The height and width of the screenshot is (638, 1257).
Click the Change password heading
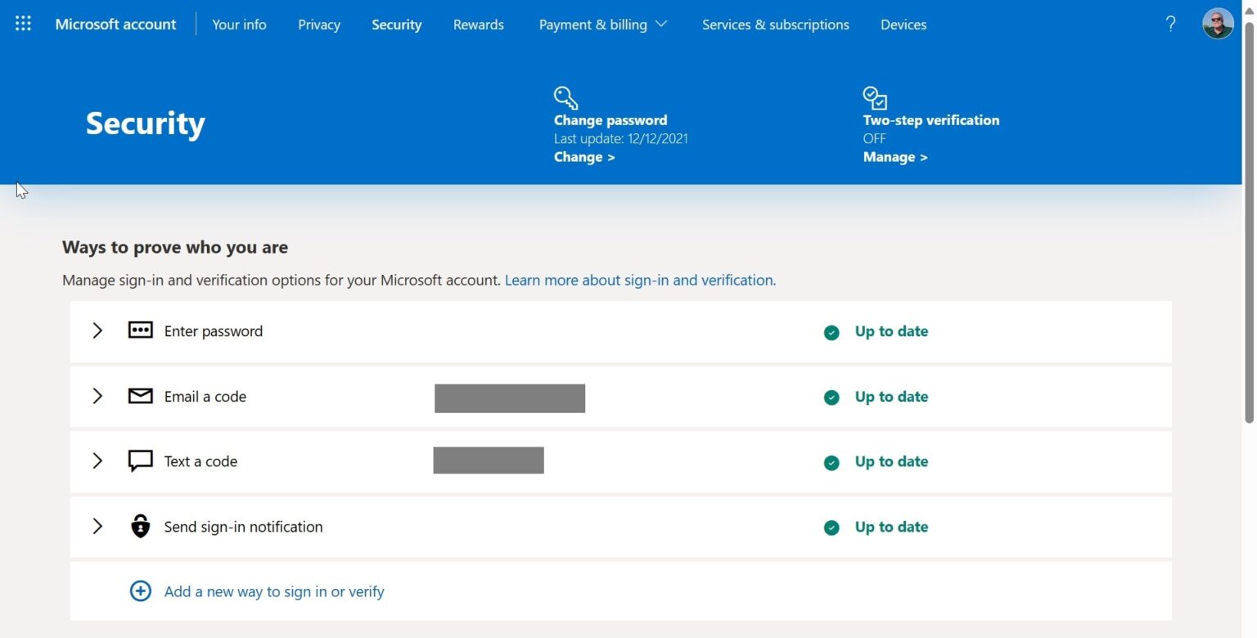coord(610,120)
